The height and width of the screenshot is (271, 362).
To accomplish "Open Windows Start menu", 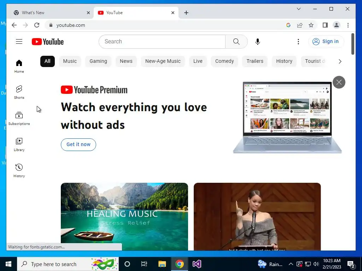I will click(8, 264).
